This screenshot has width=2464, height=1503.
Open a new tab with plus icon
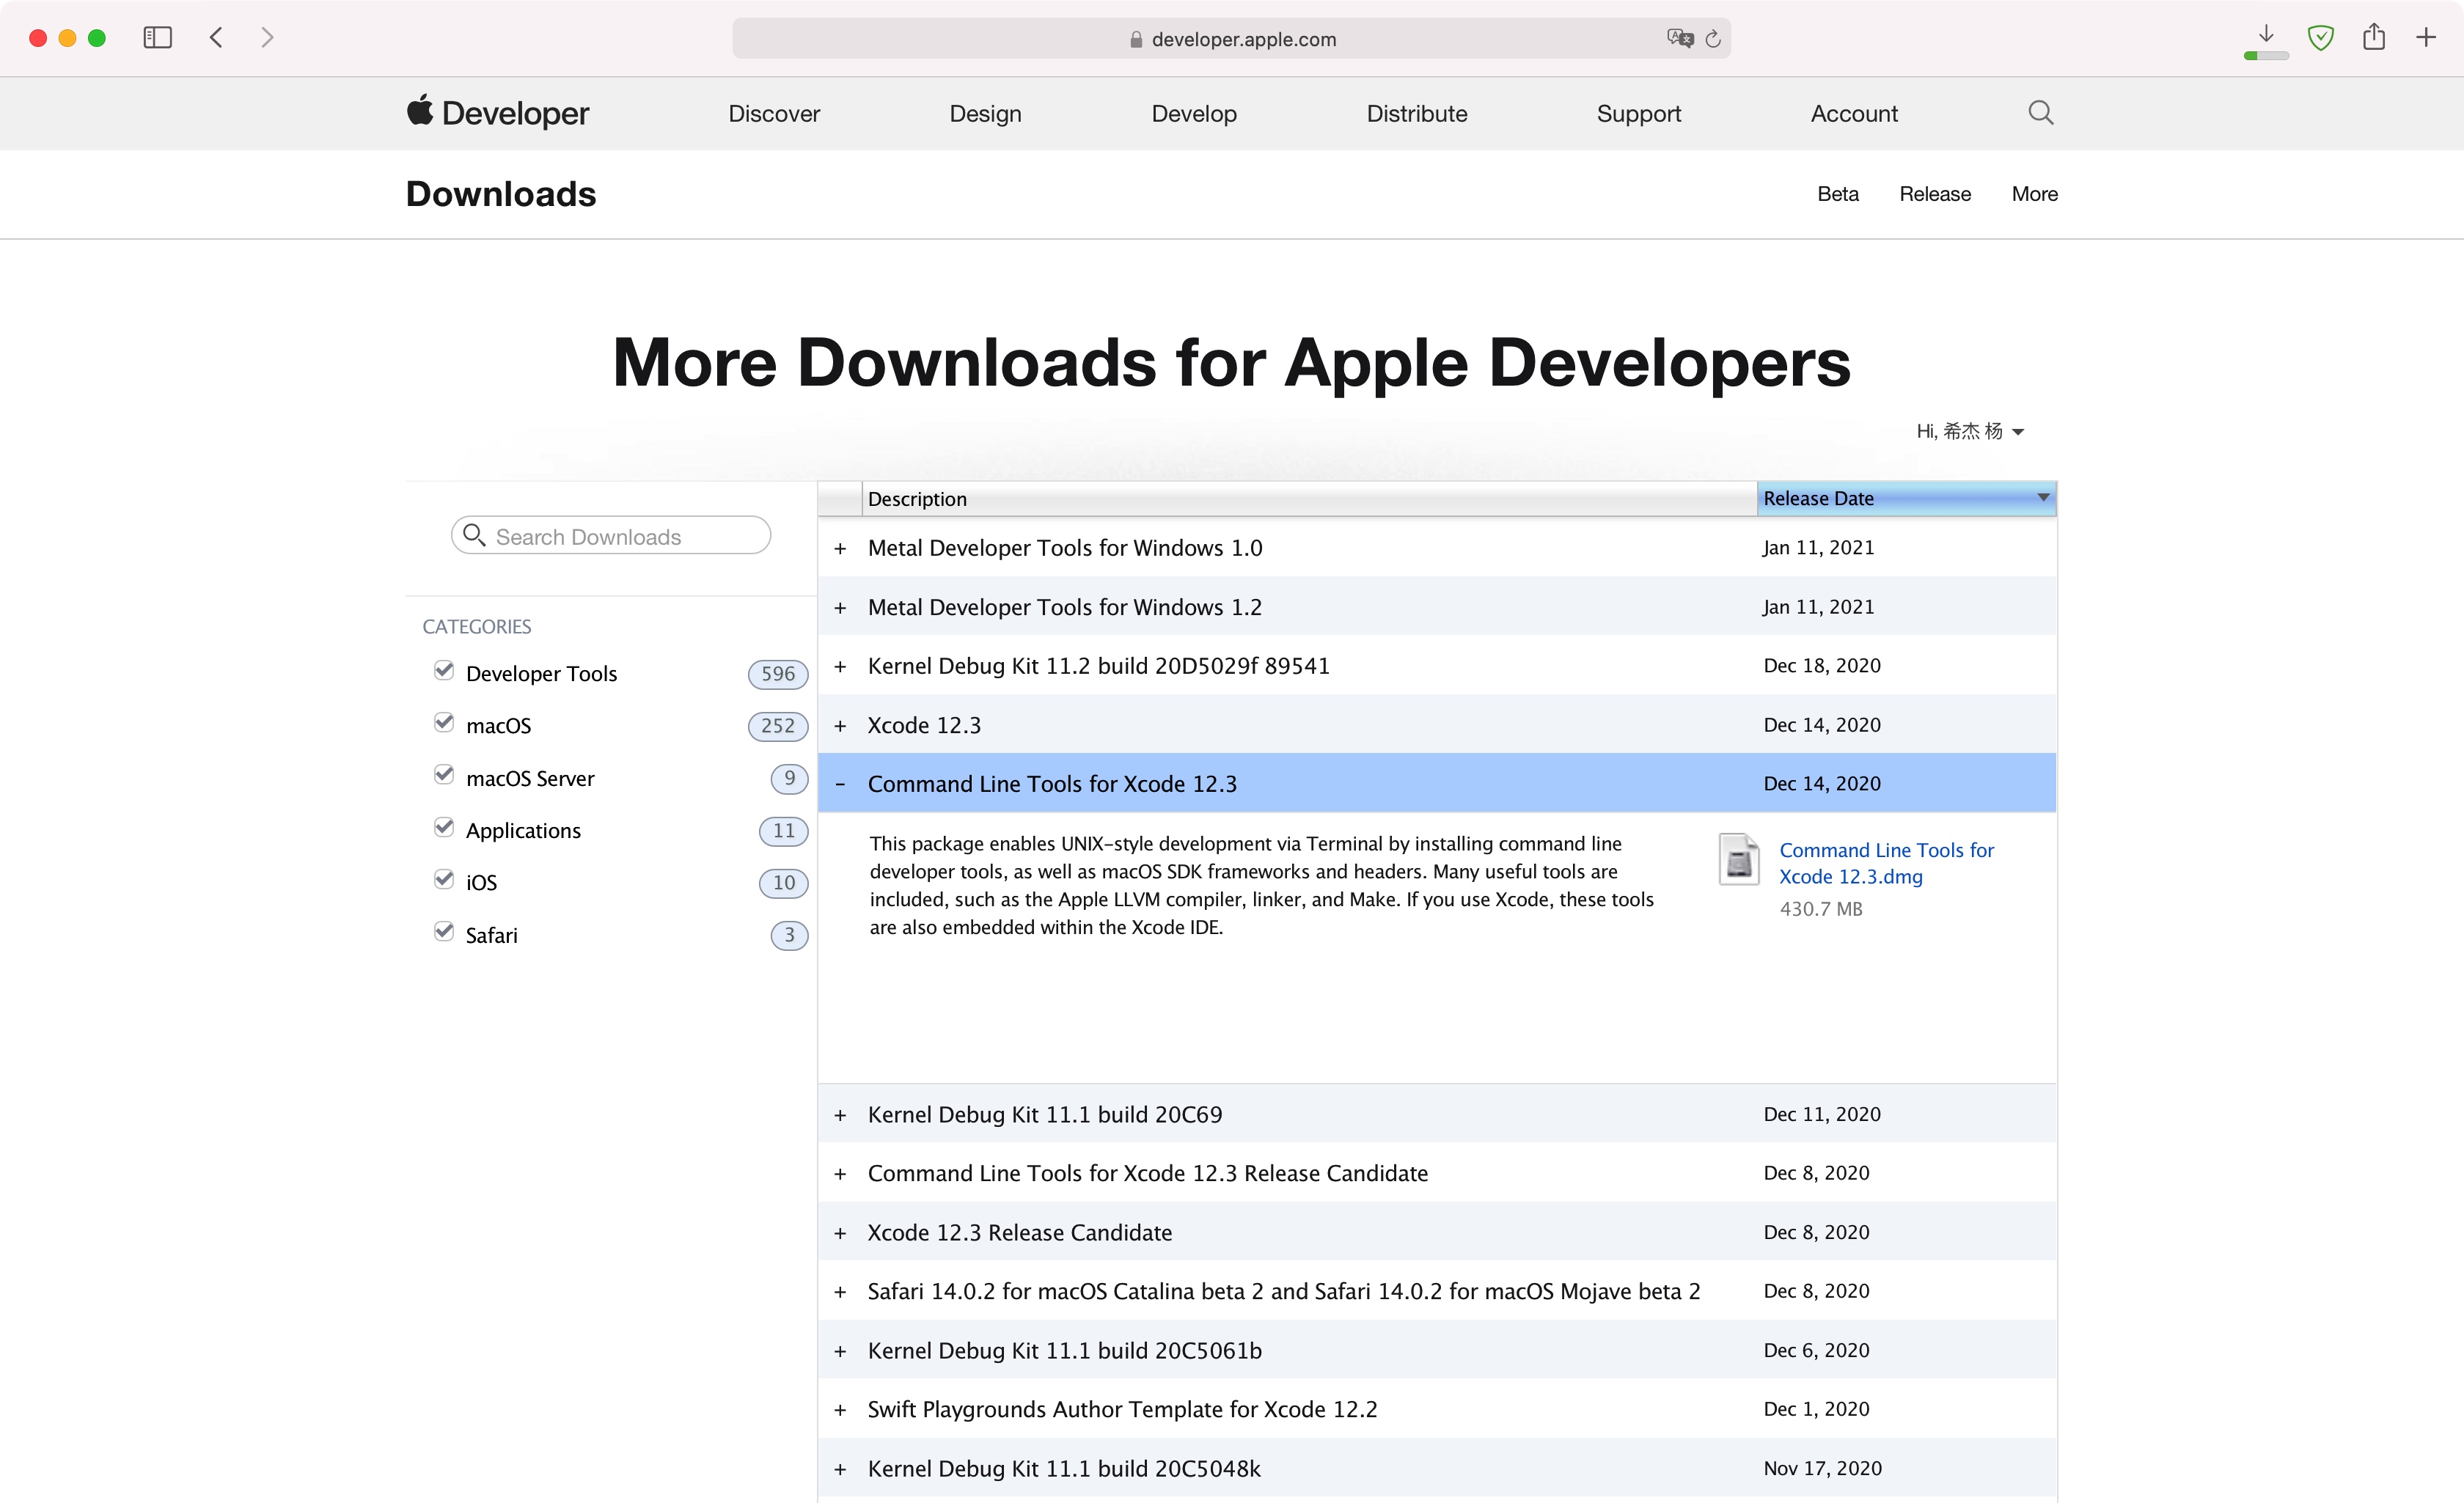click(x=2426, y=38)
